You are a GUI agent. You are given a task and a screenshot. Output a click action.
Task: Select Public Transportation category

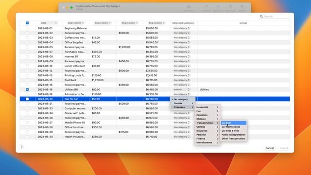[x=233, y=135]
